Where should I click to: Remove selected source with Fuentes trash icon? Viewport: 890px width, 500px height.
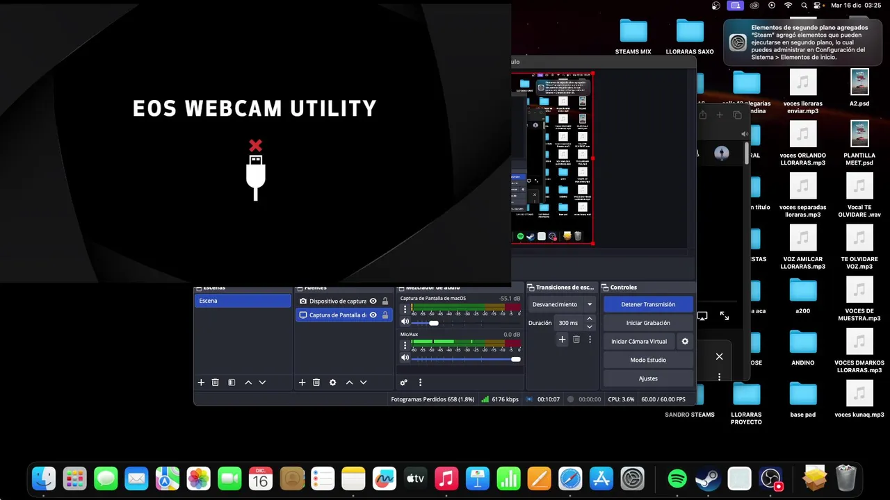pyautogui.click(x=316, y=383)
